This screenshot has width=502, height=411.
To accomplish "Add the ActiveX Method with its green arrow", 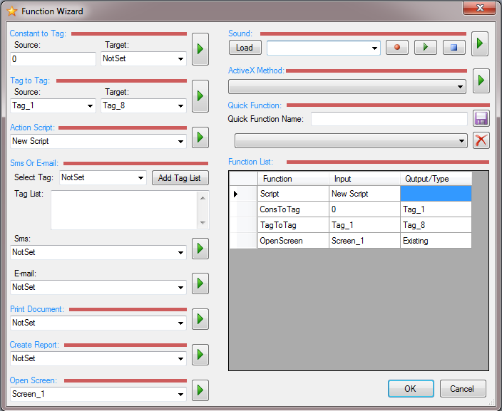I will click(x=482, y=81).
